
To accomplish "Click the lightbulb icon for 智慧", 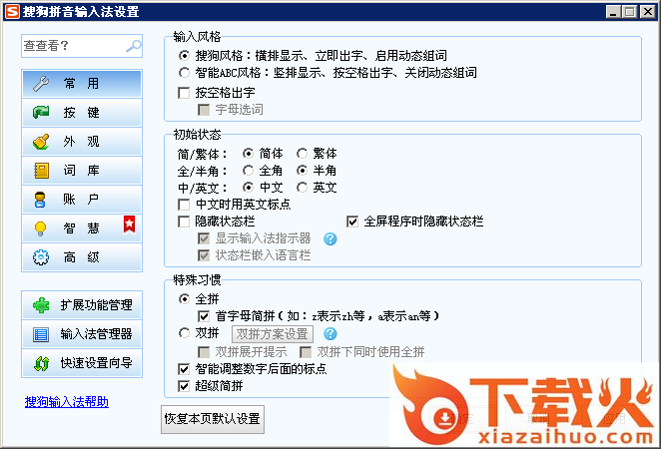I will 40,228.
